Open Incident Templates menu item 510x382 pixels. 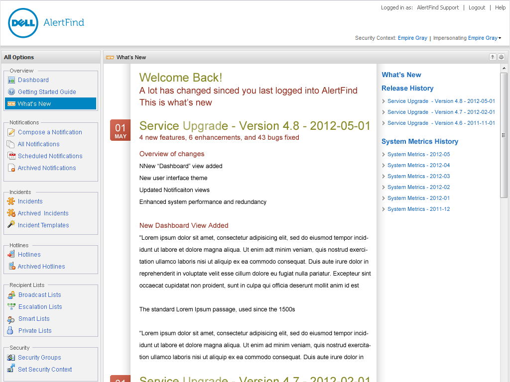(43, 225)
